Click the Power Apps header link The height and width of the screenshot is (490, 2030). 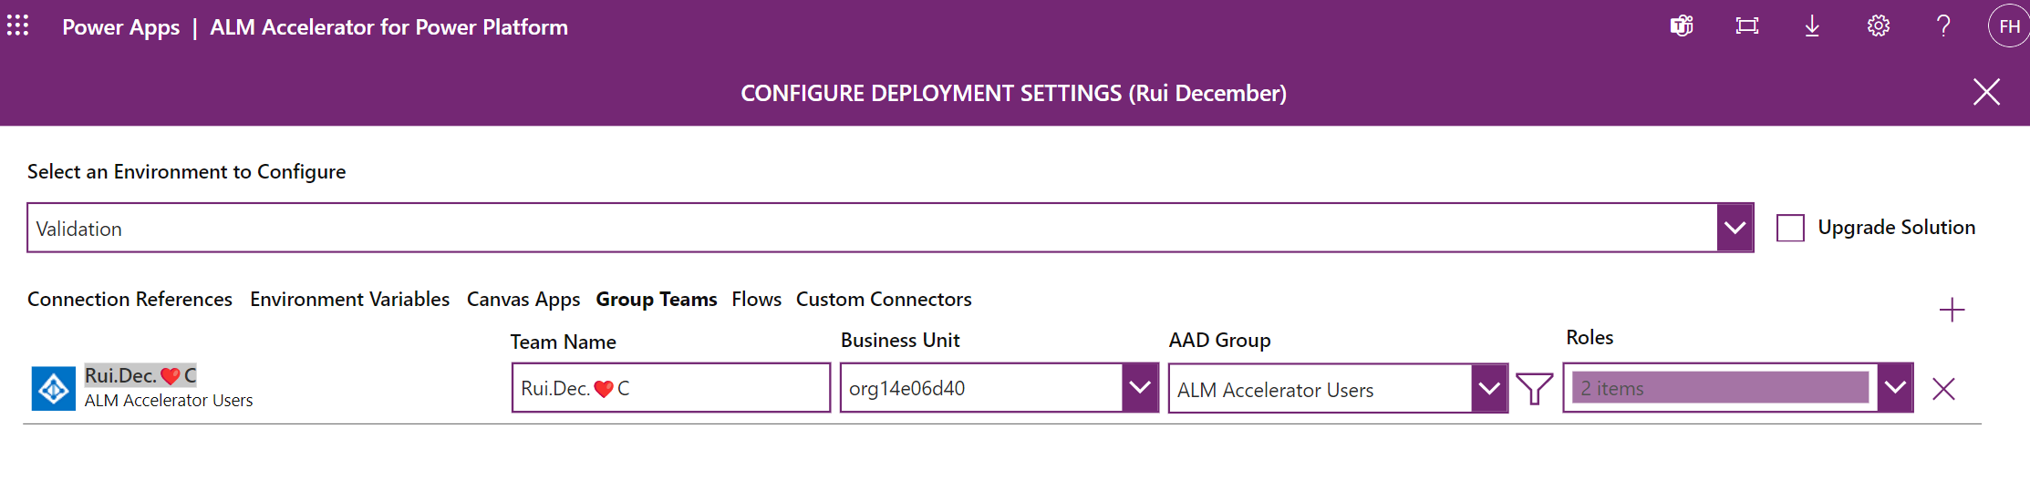[120, 27]
